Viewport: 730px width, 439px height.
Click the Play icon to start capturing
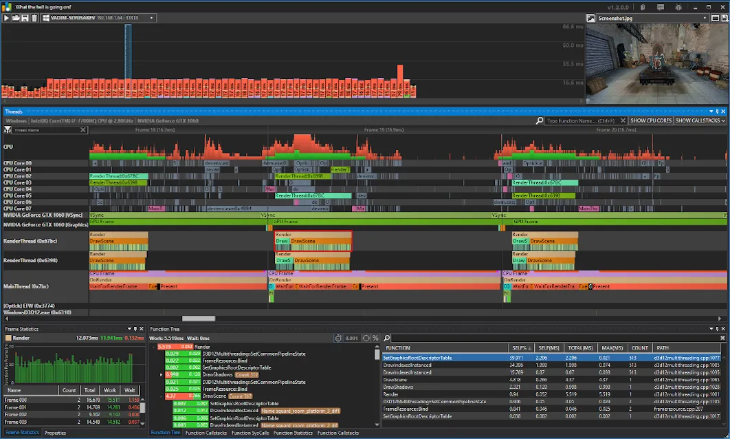tap(6, 18)
